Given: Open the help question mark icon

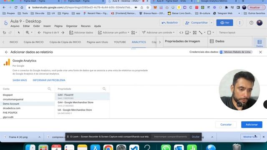Looking at the screenshot, I should click(x=251, y=22).
